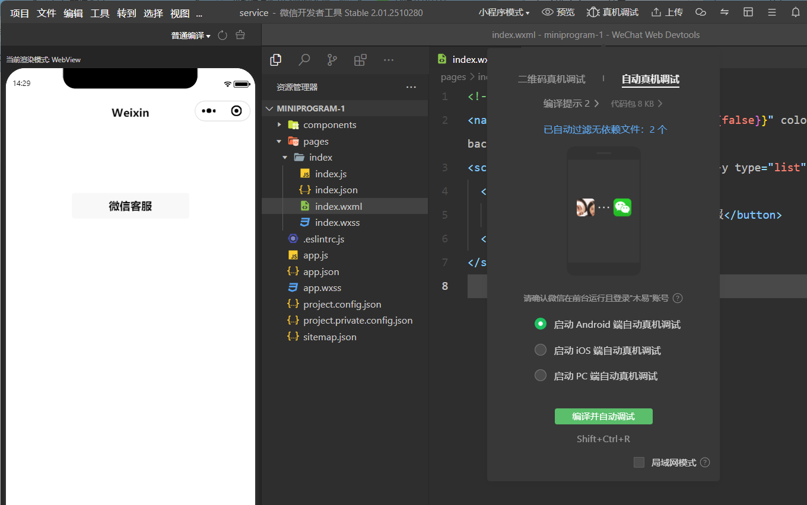807x505 pixels.
Task: Open the 普通编译 compile mode dropdown
Action: [191, 36]
